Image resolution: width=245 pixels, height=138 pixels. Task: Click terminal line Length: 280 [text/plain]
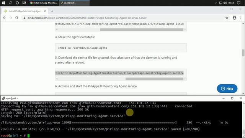pyautogui.click(x=24, y=113)
